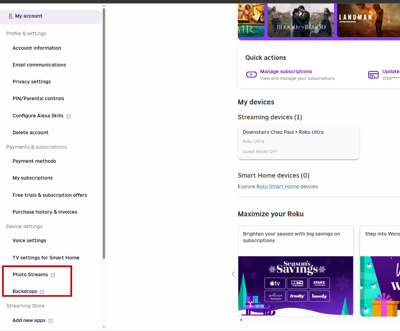Click the My devices heading
This screenshot has width=400, height=331.
(256, 102)
